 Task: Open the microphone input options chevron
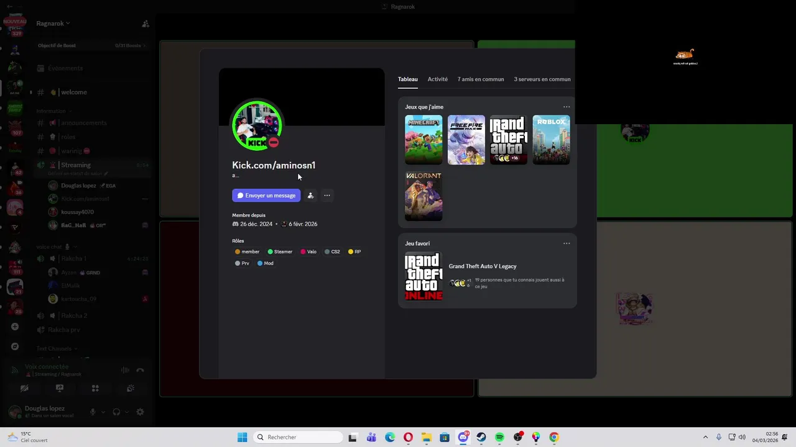(x=103, y=412)
